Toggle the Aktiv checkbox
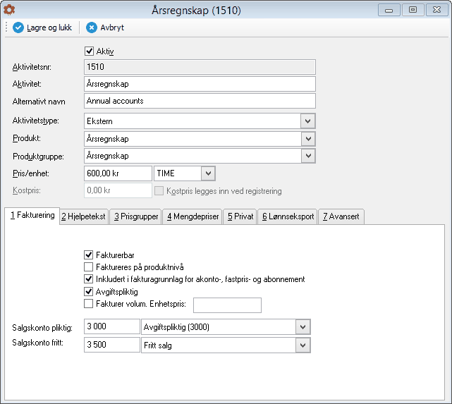 (x=89, y=51)
